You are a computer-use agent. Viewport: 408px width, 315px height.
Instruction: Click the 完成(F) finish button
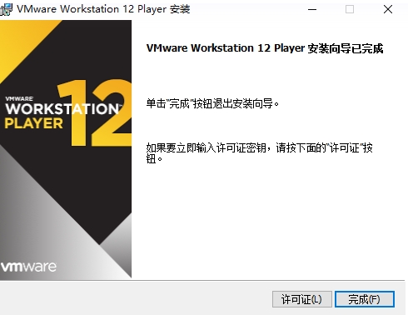coord(365,299)
